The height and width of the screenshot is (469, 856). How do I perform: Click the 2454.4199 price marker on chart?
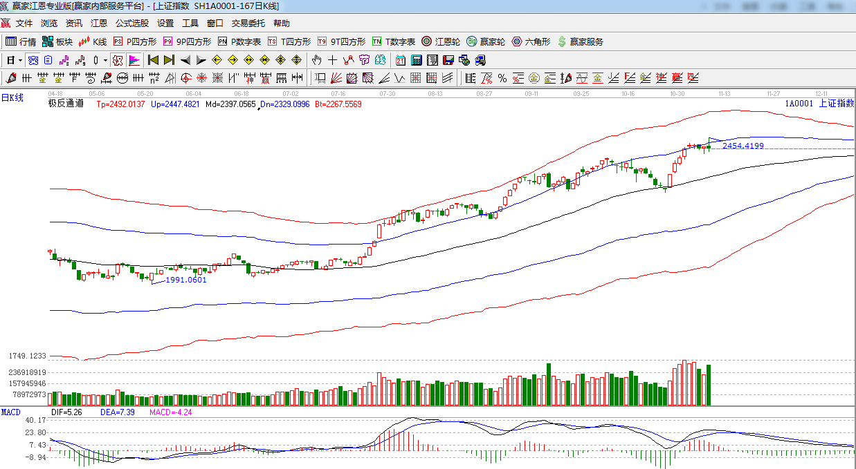point(743,146)
